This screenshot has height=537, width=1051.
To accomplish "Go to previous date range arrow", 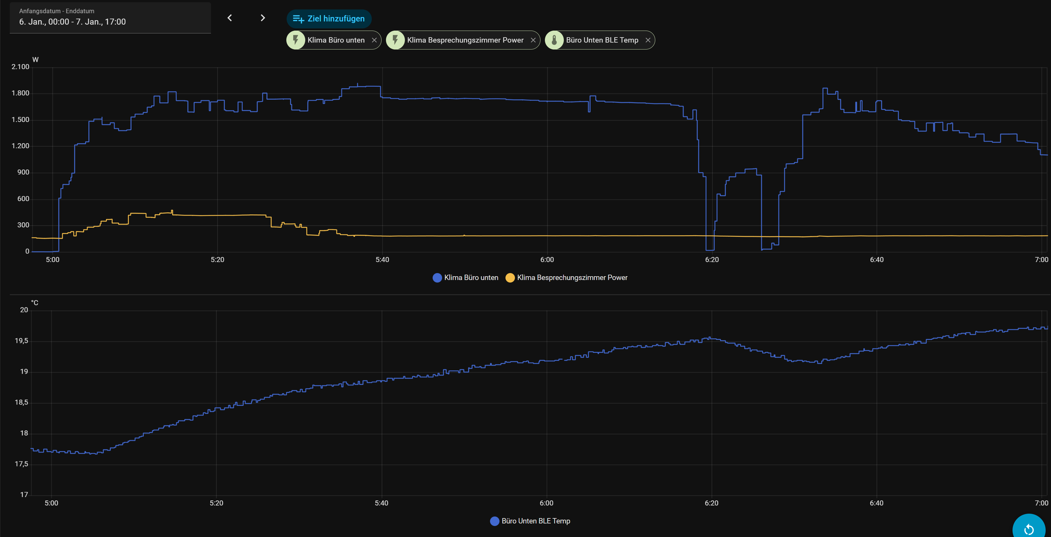I will [x=230, y=18].
